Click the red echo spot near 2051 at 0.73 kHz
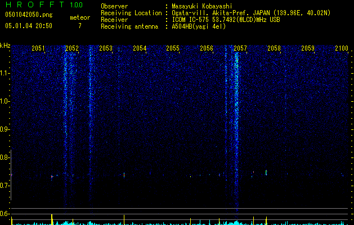The width and height of the screenshot is (354, 225). [52, 177]
